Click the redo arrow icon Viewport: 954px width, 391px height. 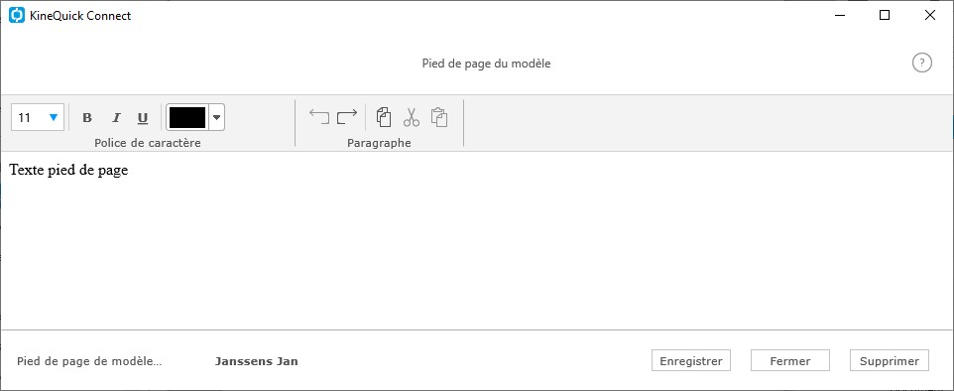(347, 116)
